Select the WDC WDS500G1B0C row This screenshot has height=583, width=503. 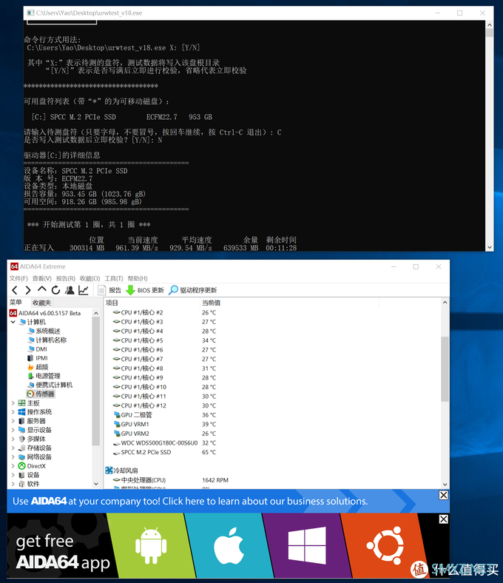point(272,443)
